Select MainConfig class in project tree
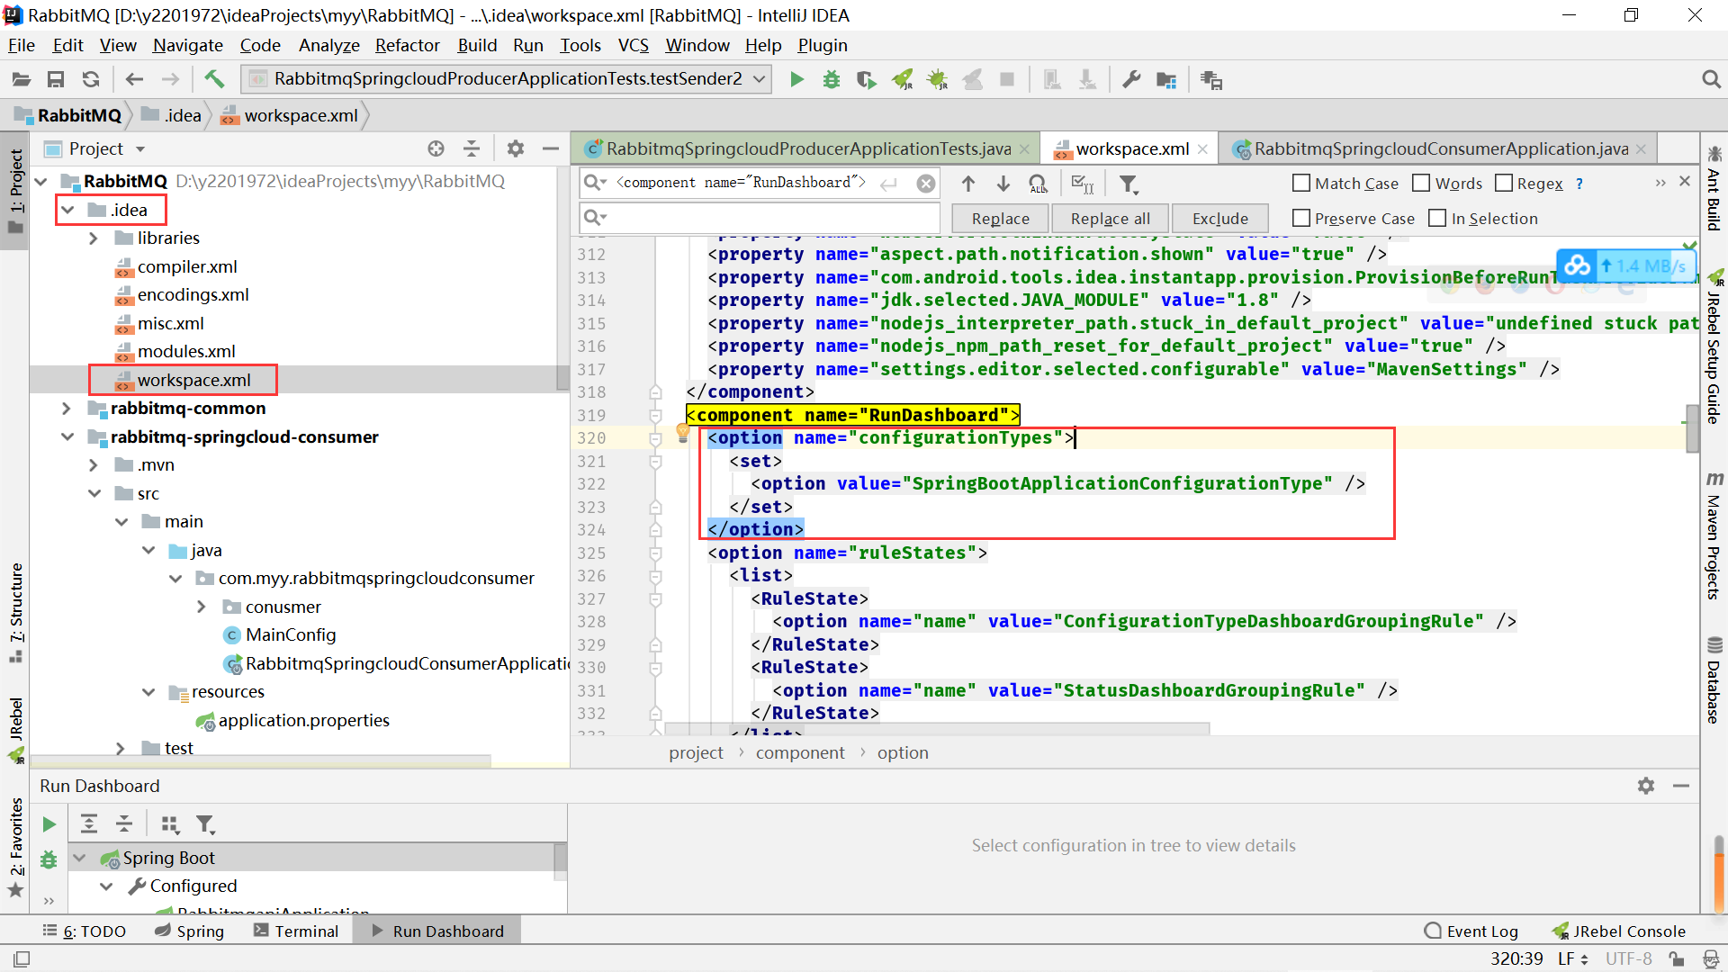Screen dimensions: 1728x972 click(x=290, y=635)
